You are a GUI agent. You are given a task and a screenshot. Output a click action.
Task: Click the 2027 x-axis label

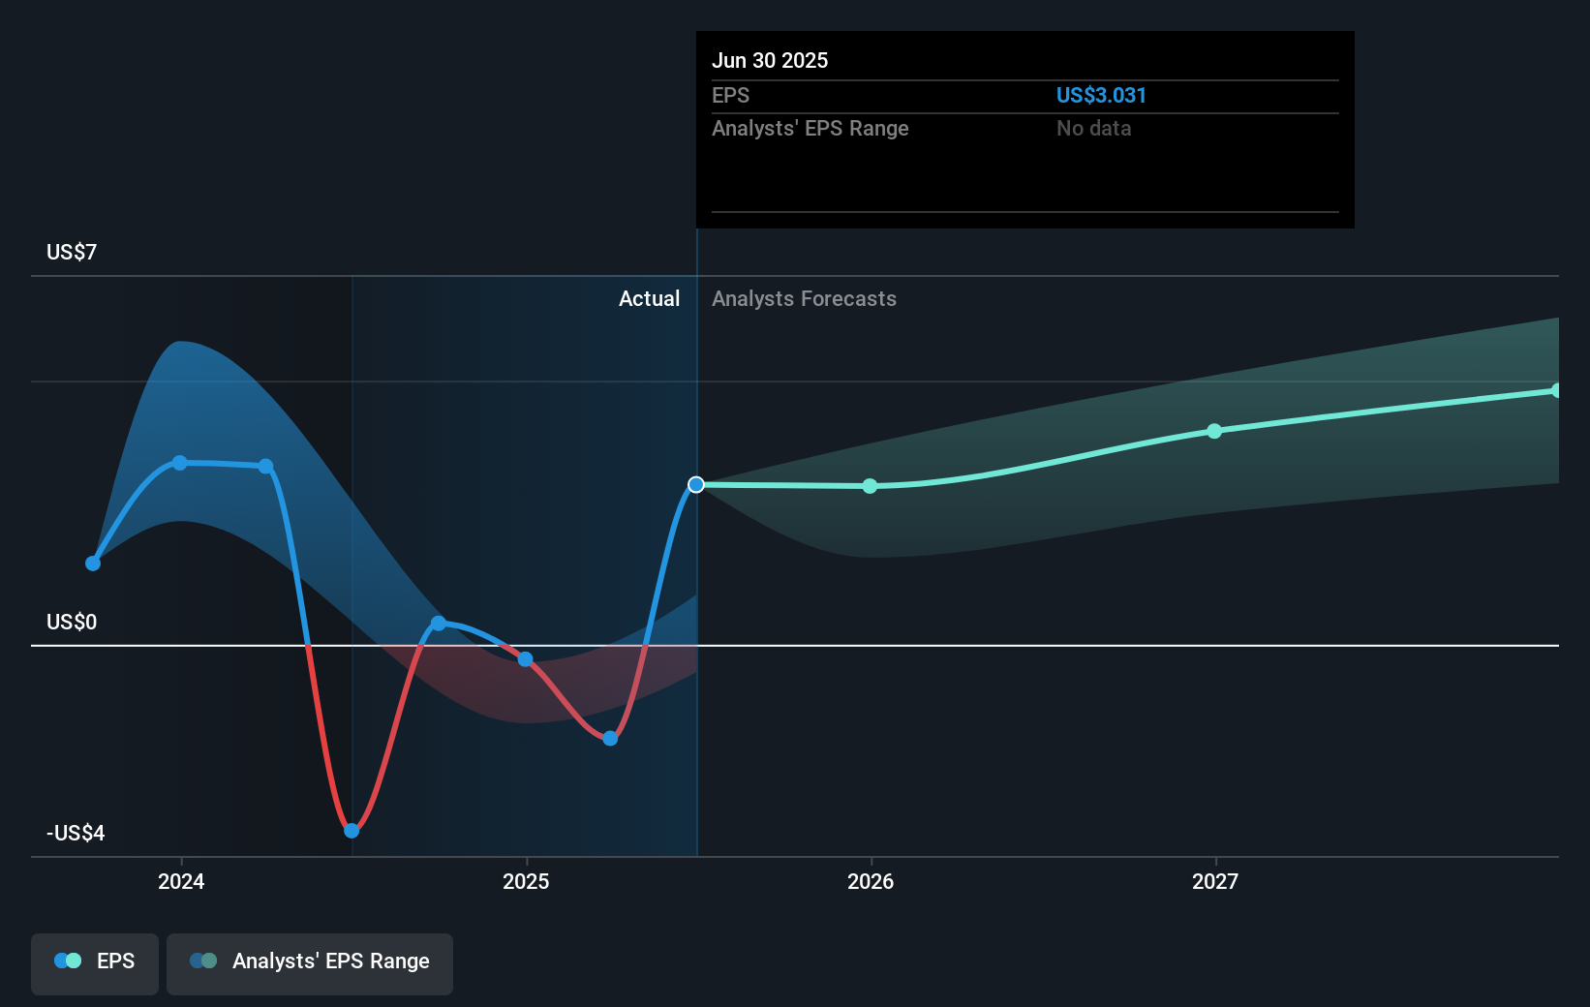click(x=1215, y=881)
